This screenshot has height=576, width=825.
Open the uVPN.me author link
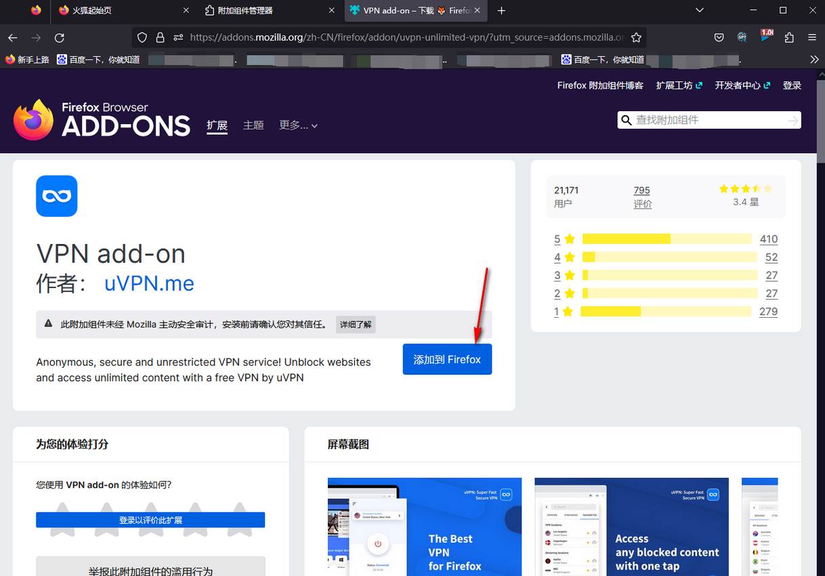[x=149, y=283]
